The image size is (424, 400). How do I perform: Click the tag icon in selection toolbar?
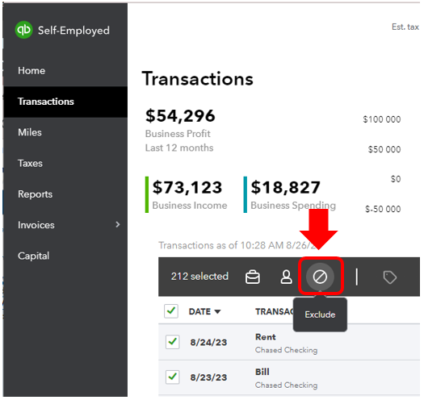pyautogui.click(x=389, y=277)
